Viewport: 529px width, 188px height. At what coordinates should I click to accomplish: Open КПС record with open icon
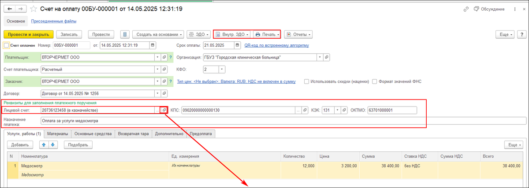304,110
